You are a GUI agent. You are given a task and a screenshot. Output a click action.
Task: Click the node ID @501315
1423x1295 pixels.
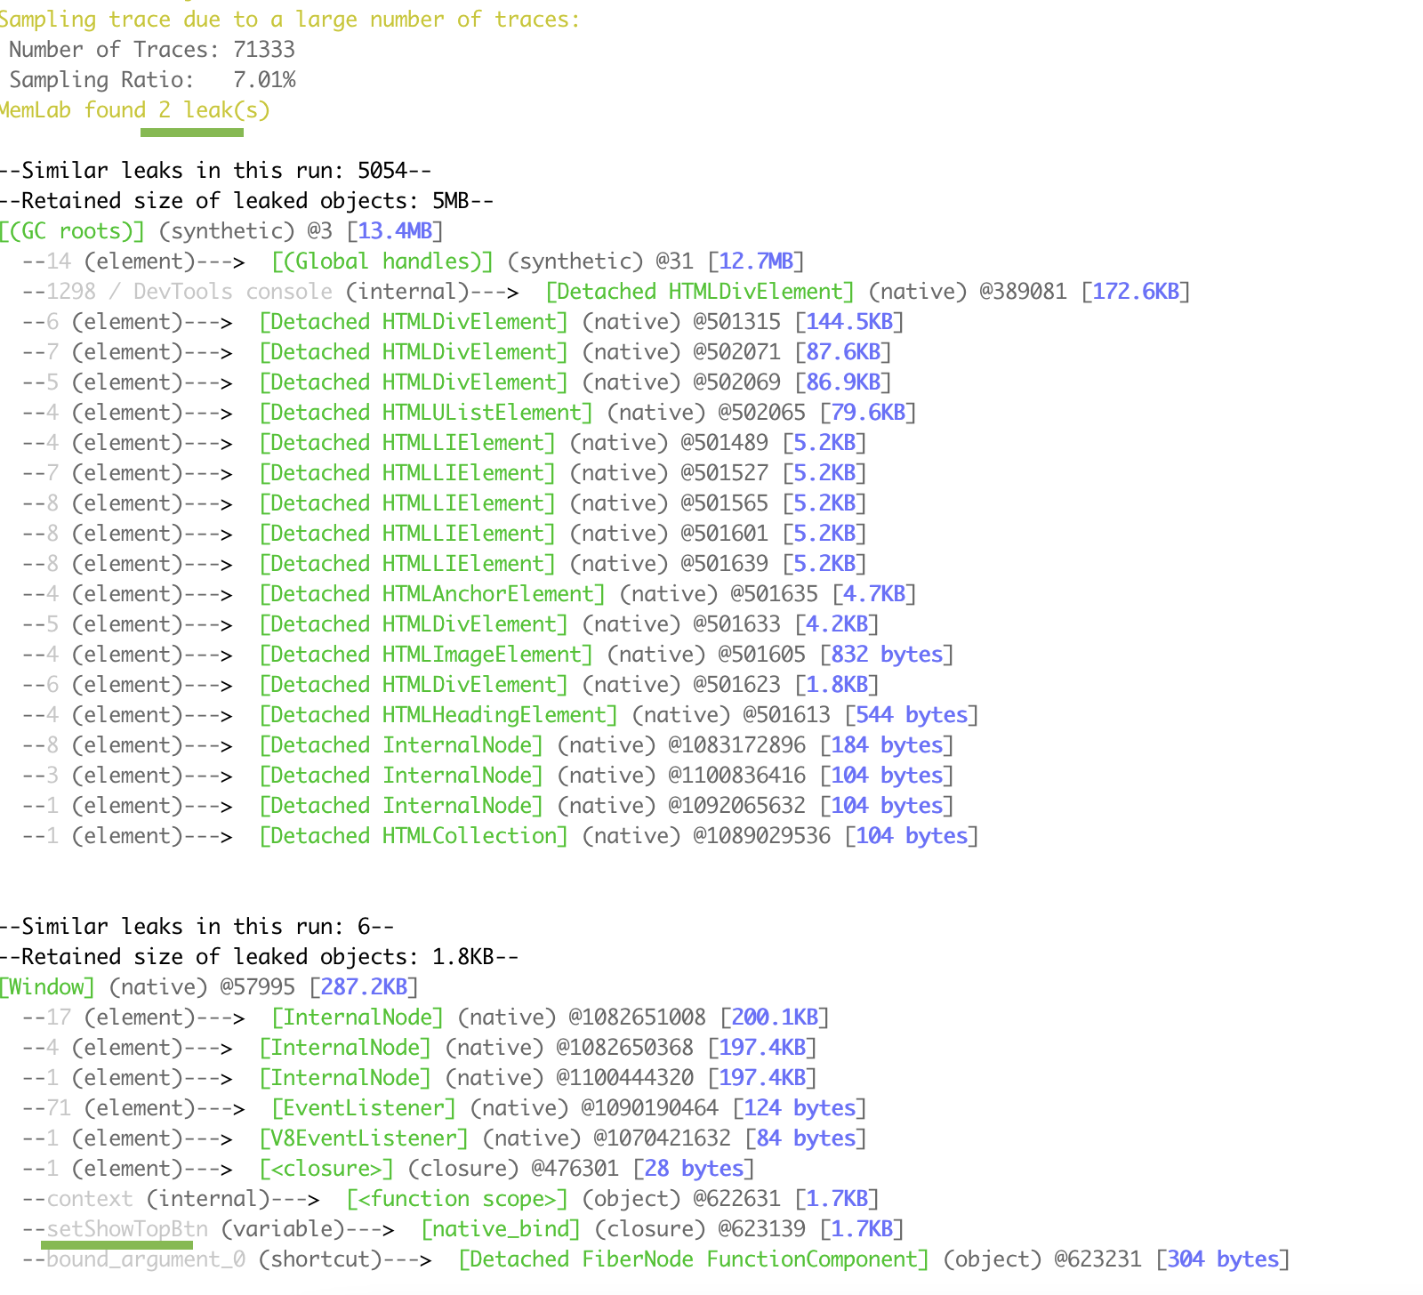pos(736,322)
